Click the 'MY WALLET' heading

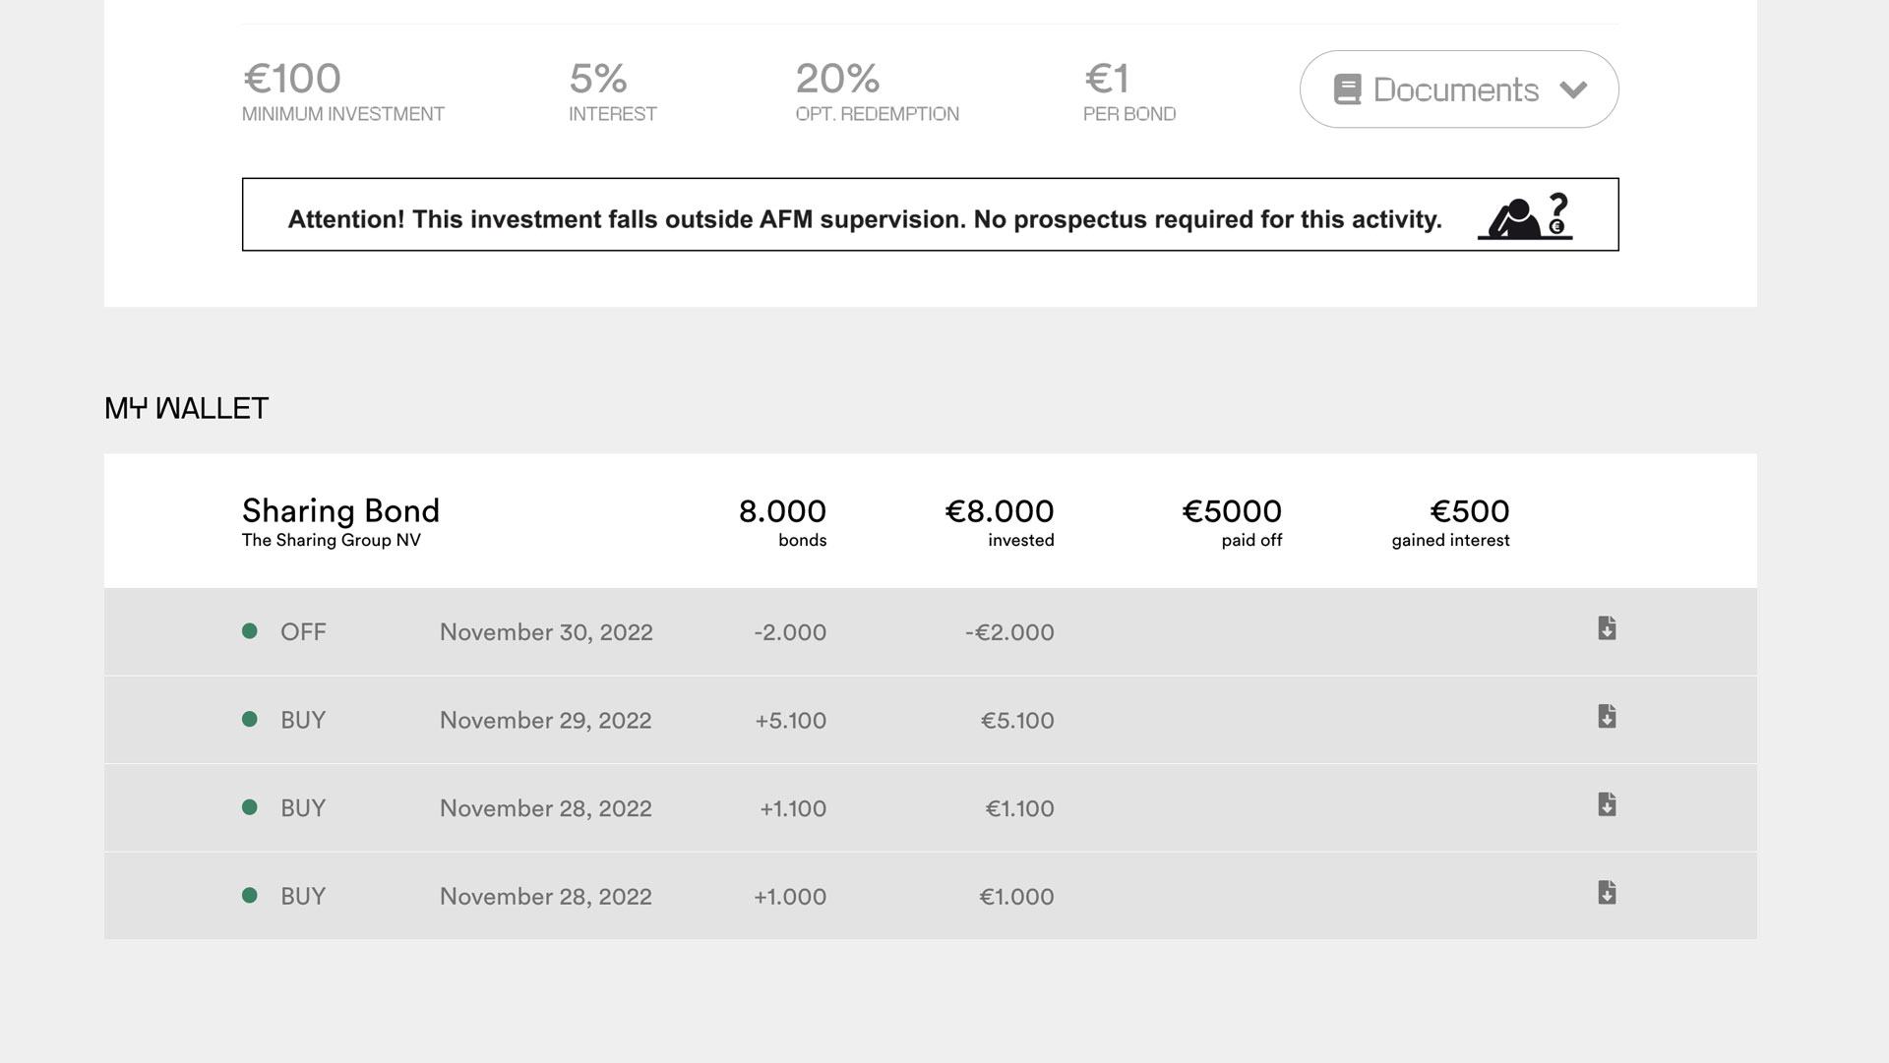click(x=186, y=408)
